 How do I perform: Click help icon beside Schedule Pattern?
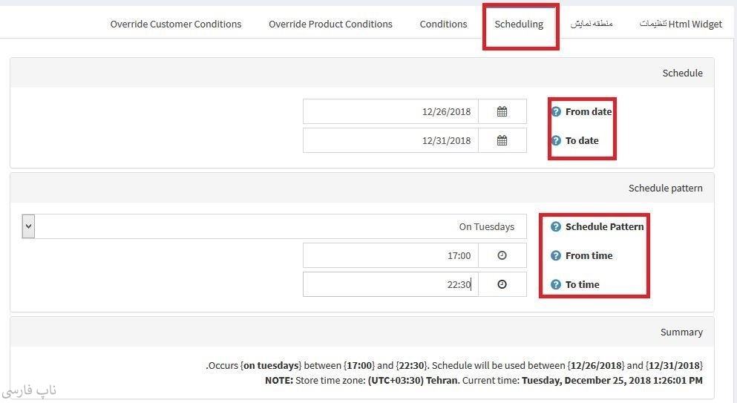point(556,226)
